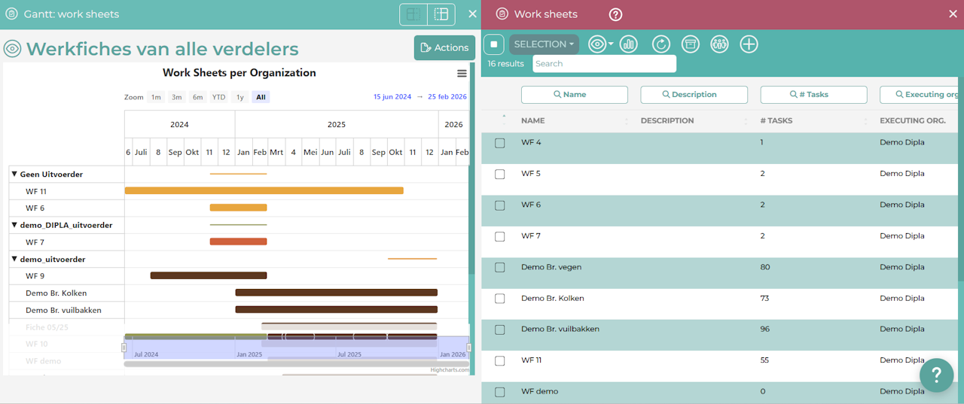Click the left handle of timeline navigator

(124, 347)
